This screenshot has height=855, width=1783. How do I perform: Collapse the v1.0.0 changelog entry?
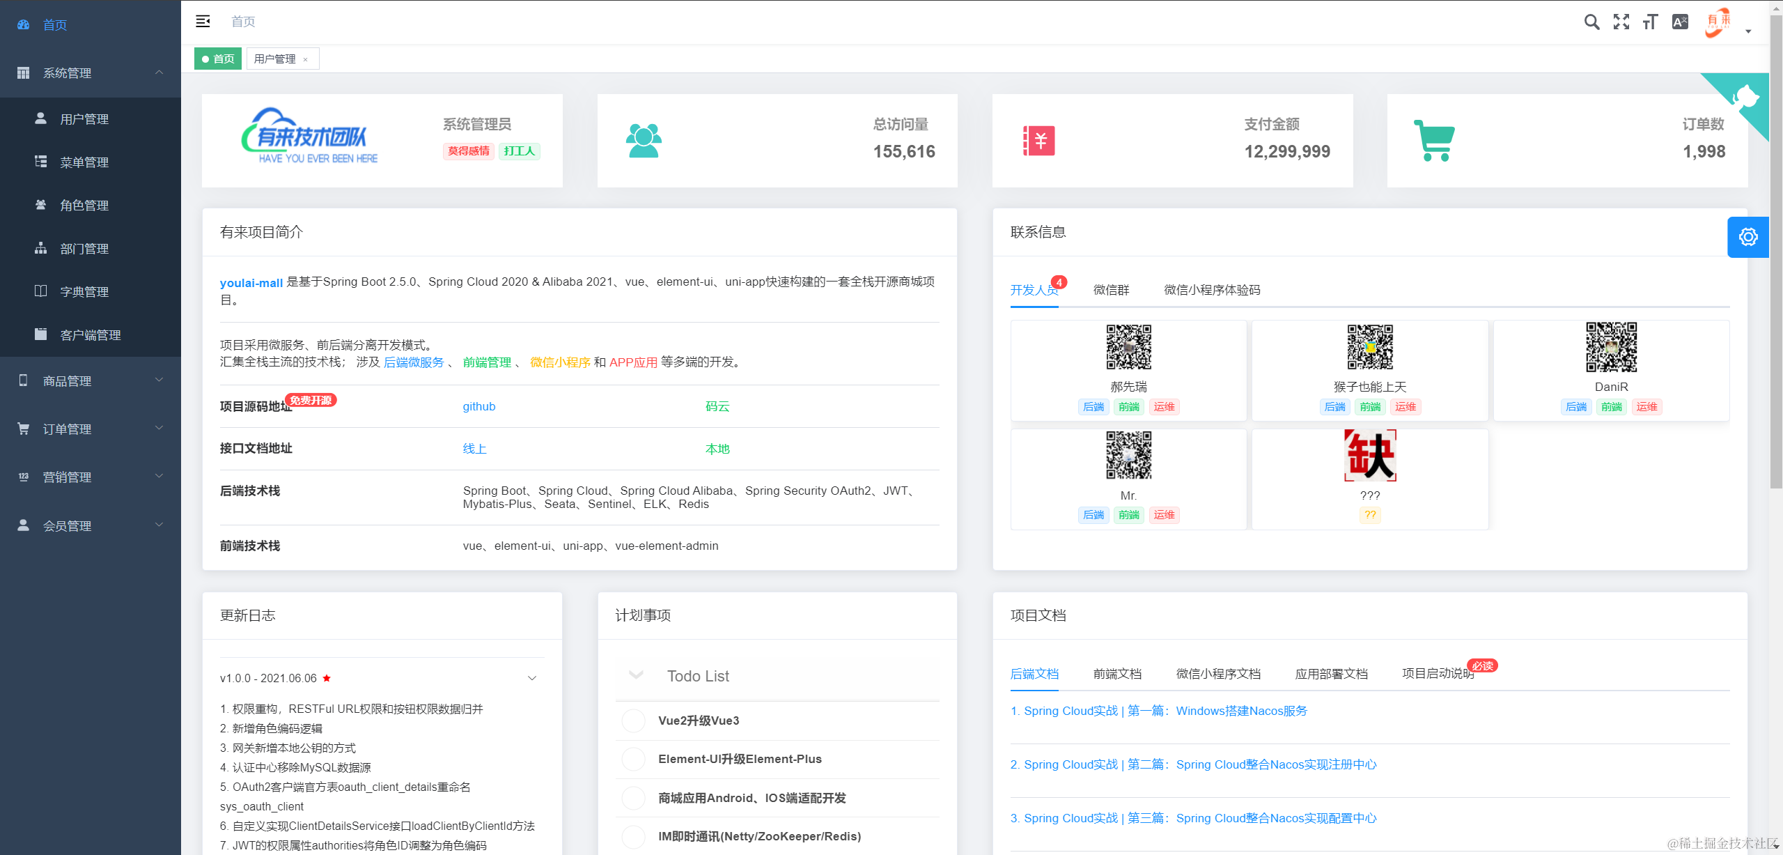point(532,678)
